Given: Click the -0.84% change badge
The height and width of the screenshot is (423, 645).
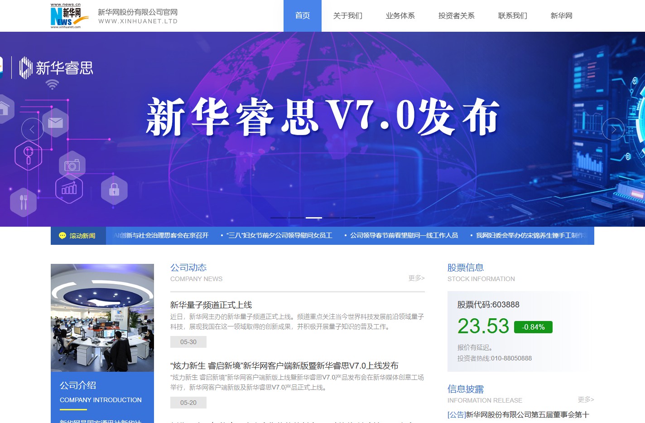Looking at the screenshot, I should (533, 327).
